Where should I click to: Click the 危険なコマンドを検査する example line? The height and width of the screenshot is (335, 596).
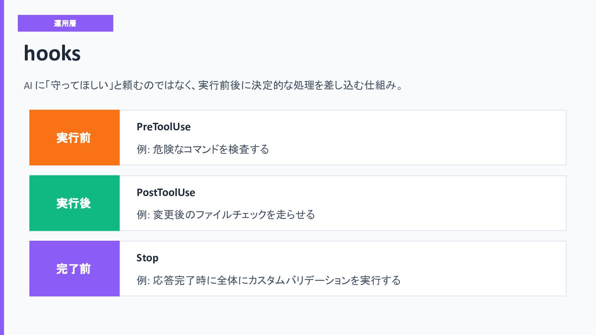pos(203,149)
